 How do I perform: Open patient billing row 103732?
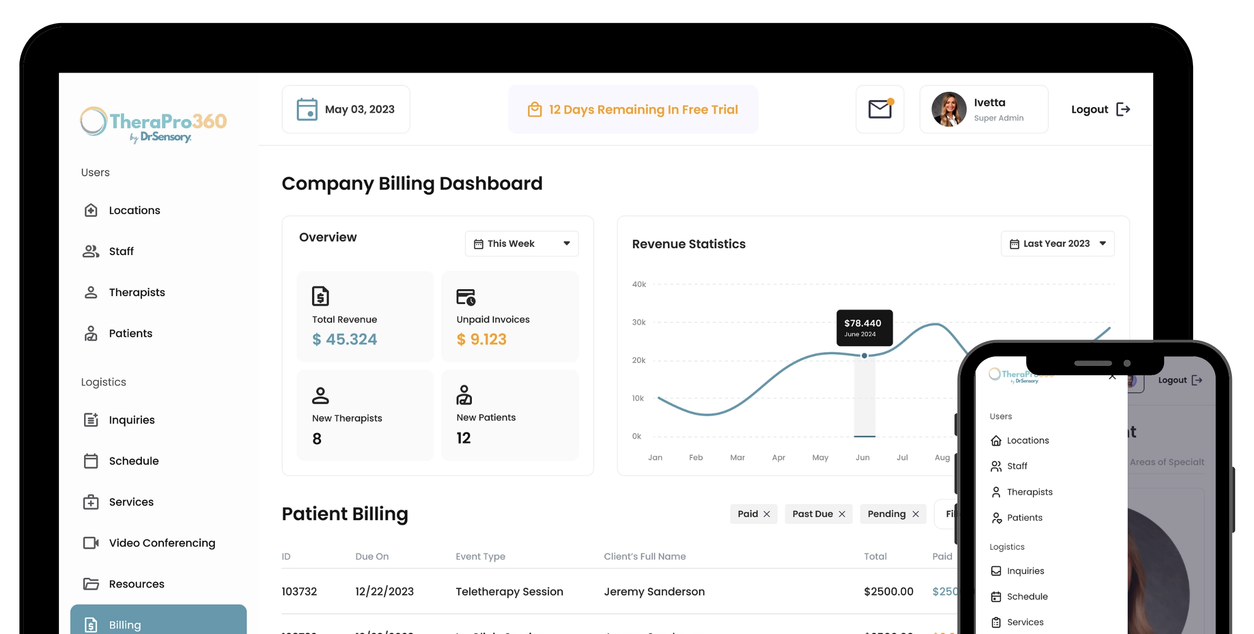point(620,591)
